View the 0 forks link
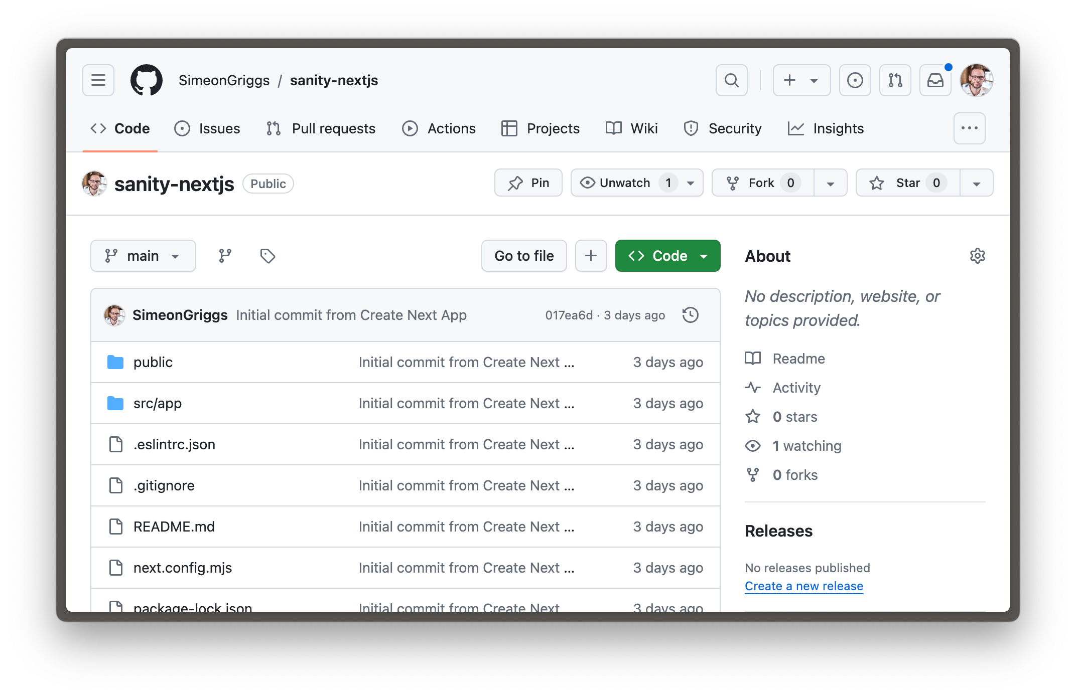This screenshot has width=1076, height=696. 781,475
